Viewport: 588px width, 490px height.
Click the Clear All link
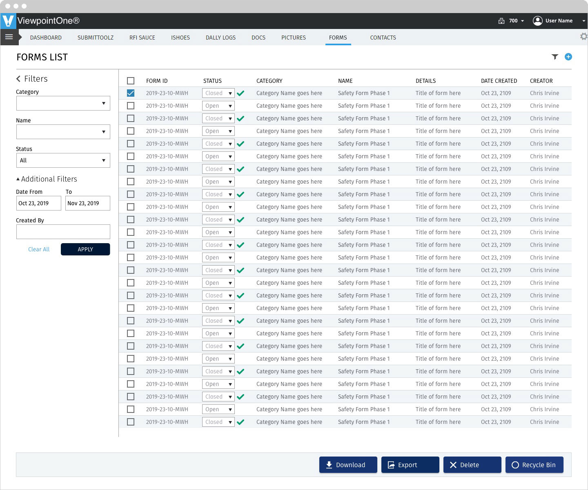(x=39, y=249)
